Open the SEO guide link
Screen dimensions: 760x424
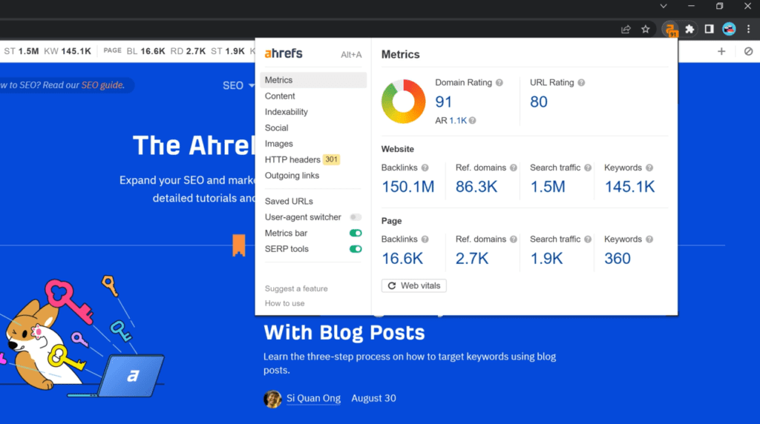(102, 85)
